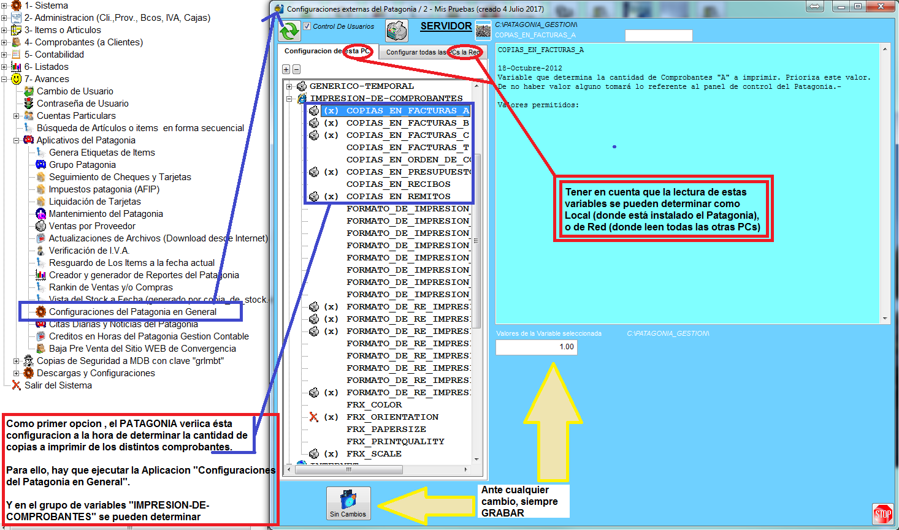Click the Creador y generador de Reportes icon
899x530 pixels.
point(41,275)
